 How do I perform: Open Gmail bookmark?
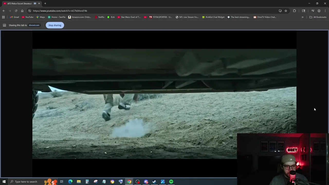[x=14, y=17]
